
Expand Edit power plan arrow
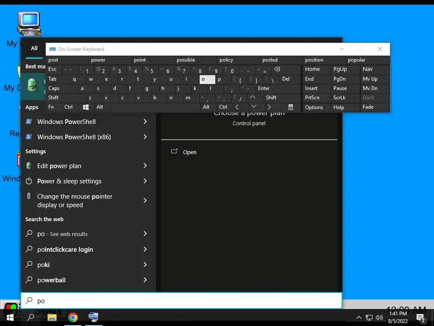[x=145, y=166]
